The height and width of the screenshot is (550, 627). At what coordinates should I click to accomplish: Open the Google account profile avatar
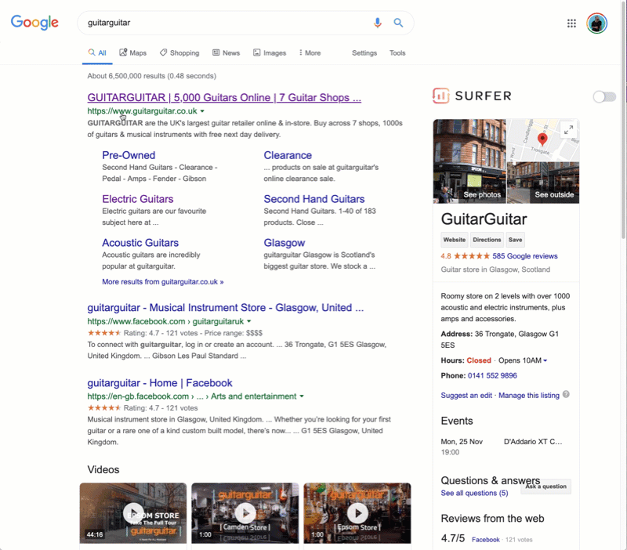(596, 24)
